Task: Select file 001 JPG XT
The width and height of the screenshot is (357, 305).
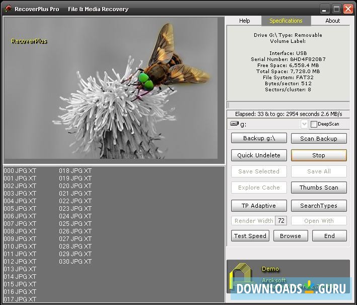Action: click(20, 178)
